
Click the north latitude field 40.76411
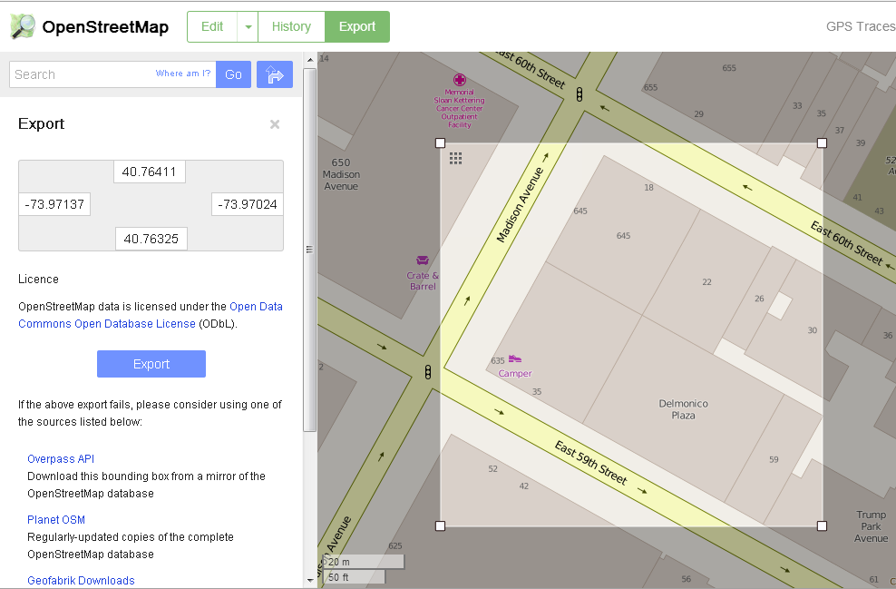pyautogui.click(x=149, y=172)
